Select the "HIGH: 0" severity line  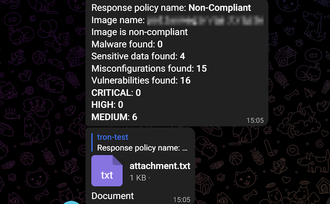click(x=108, y=105)
